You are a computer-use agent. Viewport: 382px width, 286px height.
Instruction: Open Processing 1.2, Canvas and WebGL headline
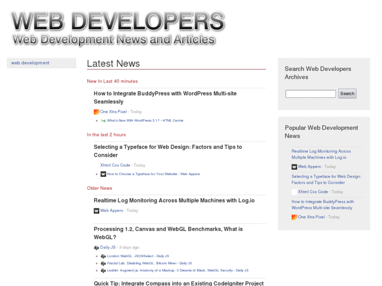[x=168, y=233]
